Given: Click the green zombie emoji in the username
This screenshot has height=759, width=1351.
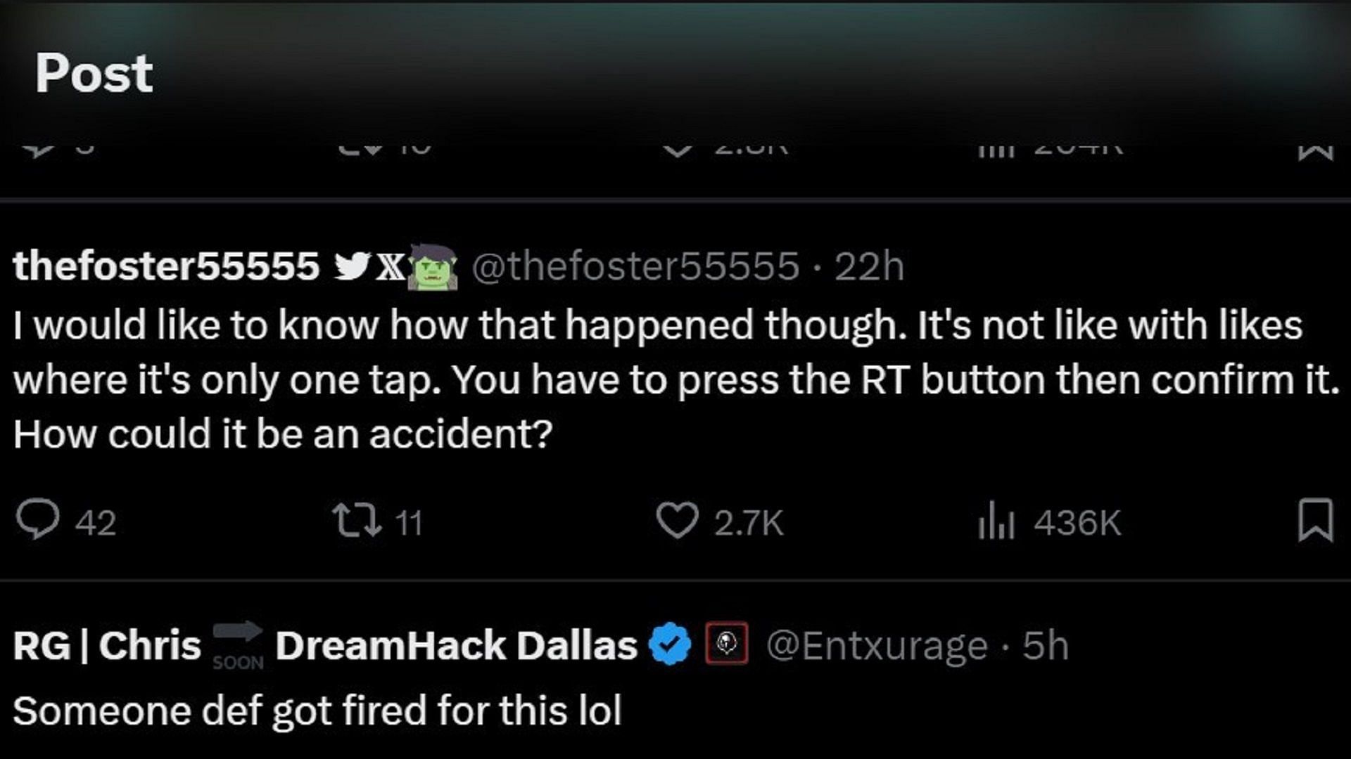Looking at the screenshot, I should click(433, 267).
